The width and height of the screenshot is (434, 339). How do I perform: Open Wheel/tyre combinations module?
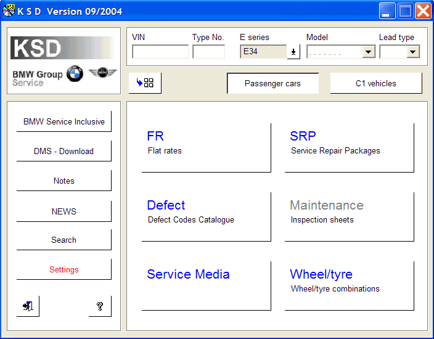click(350, 286)
